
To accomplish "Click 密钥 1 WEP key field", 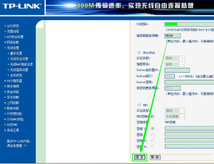I will [x=189, y=128].
